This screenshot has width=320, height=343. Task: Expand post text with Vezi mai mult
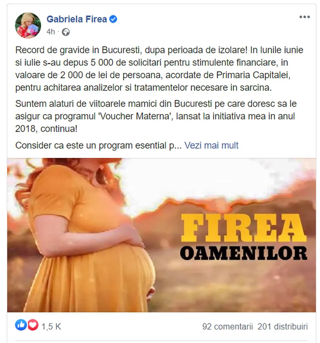point(211,145)
